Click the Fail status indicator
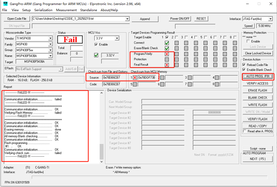Viewport: 277px width, 187px height. pyautogui.click(x=70, y=39)
